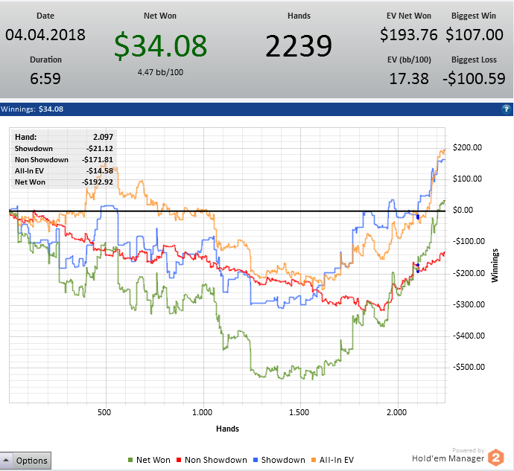Select the 2239 hands count
This screenshot has width=514, height=471.
click(299, 46)
